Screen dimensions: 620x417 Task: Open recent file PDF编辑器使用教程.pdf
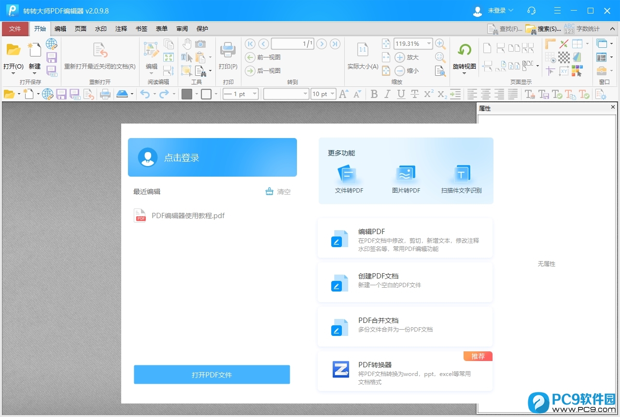tap(179, 216)
